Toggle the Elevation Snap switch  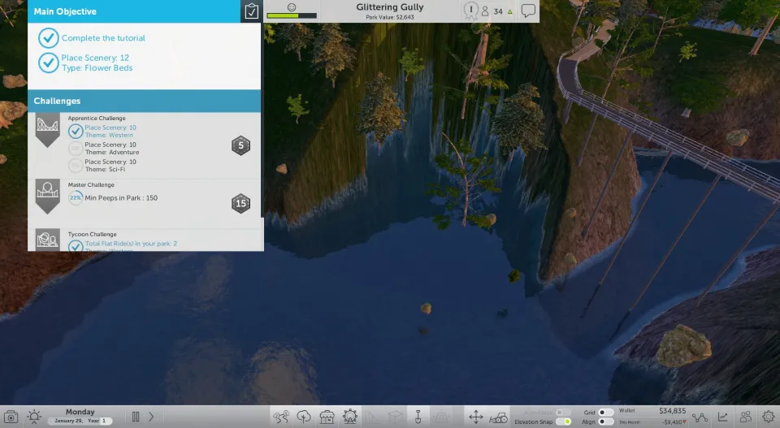(x=563, y=422)
